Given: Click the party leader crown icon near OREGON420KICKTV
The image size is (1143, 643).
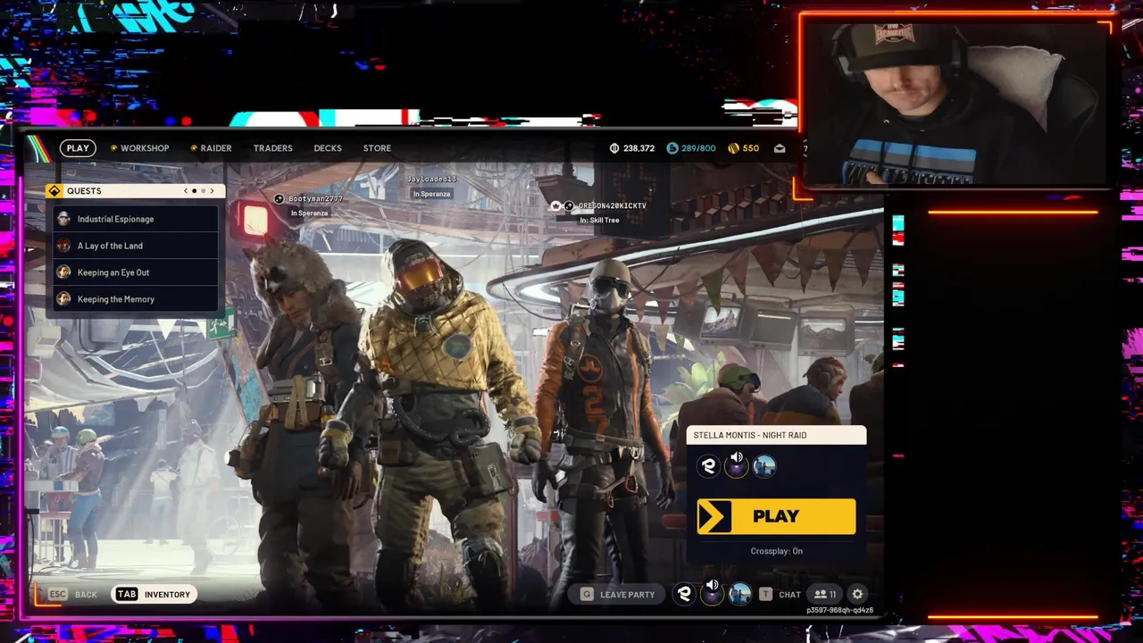Looking at the screenshot, I should [556, 206].
